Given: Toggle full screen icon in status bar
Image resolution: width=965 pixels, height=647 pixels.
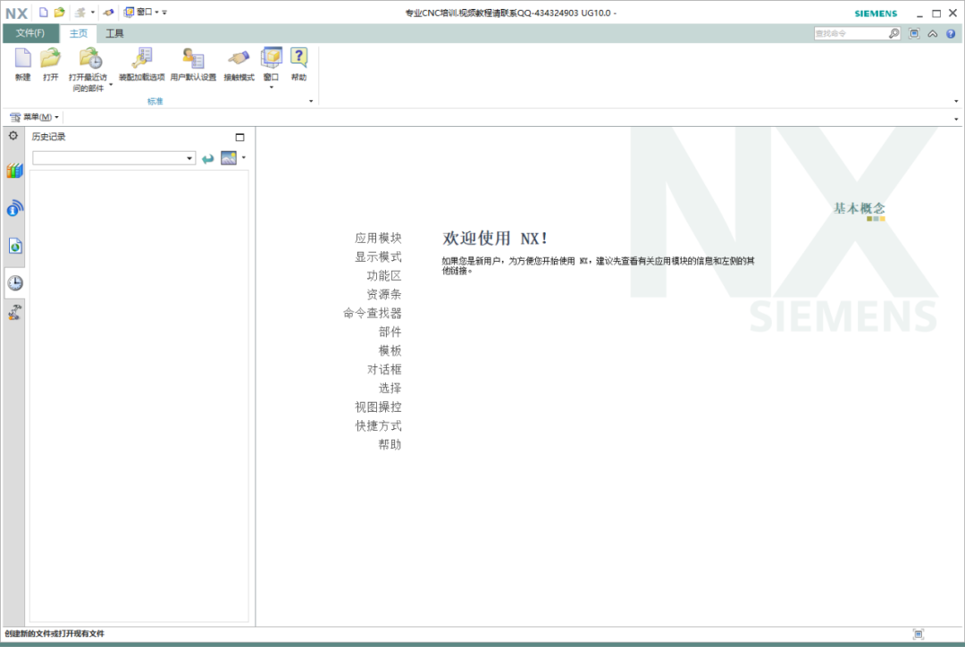Looking at the screenshot, I should coord(919,634).
